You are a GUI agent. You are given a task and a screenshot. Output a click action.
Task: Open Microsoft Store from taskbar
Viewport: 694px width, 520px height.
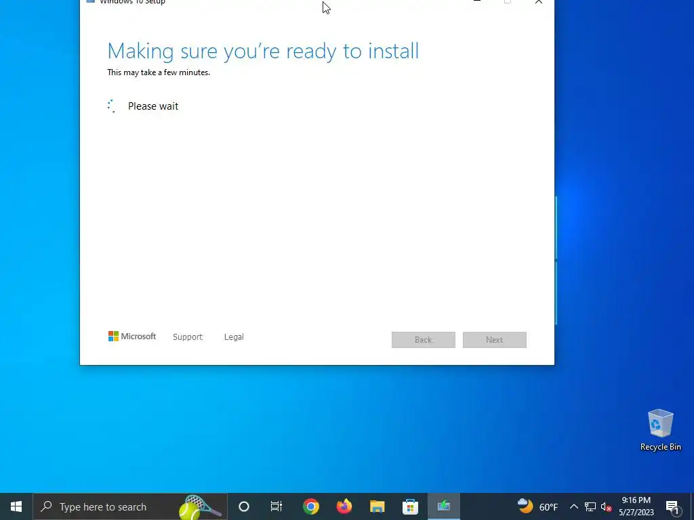point(410,506)
